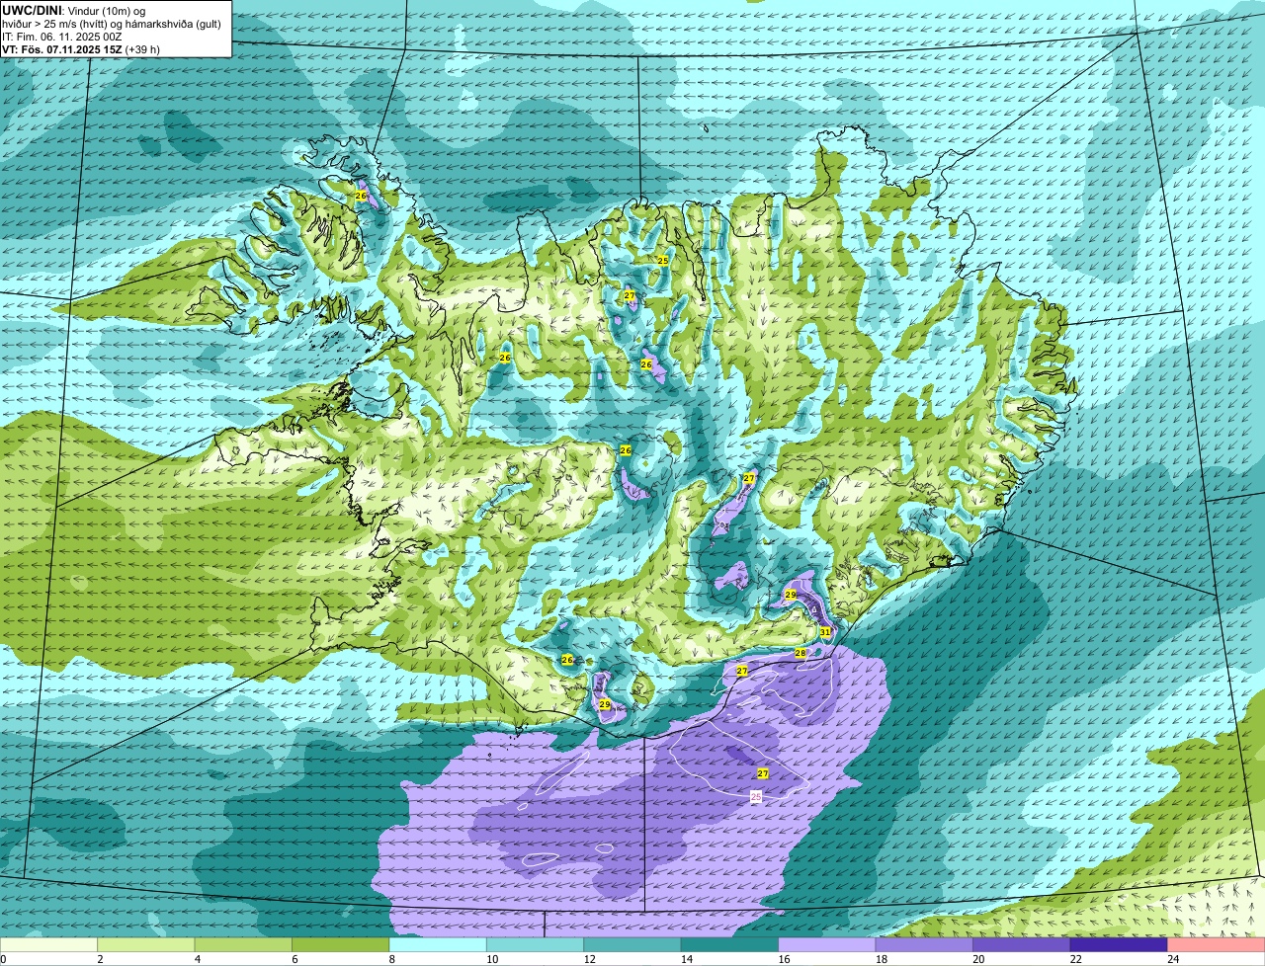Click the legend tick label "0"
The width and height of the screenshot is (1265, 966).
tap(3, 959)
